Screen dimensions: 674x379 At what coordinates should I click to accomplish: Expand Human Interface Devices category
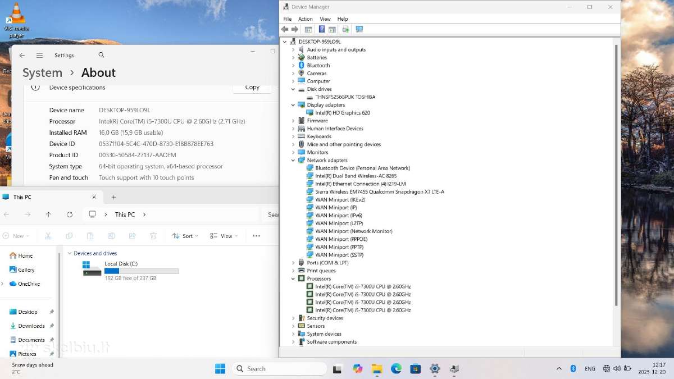pyautogui.click(x=293, y=129)
